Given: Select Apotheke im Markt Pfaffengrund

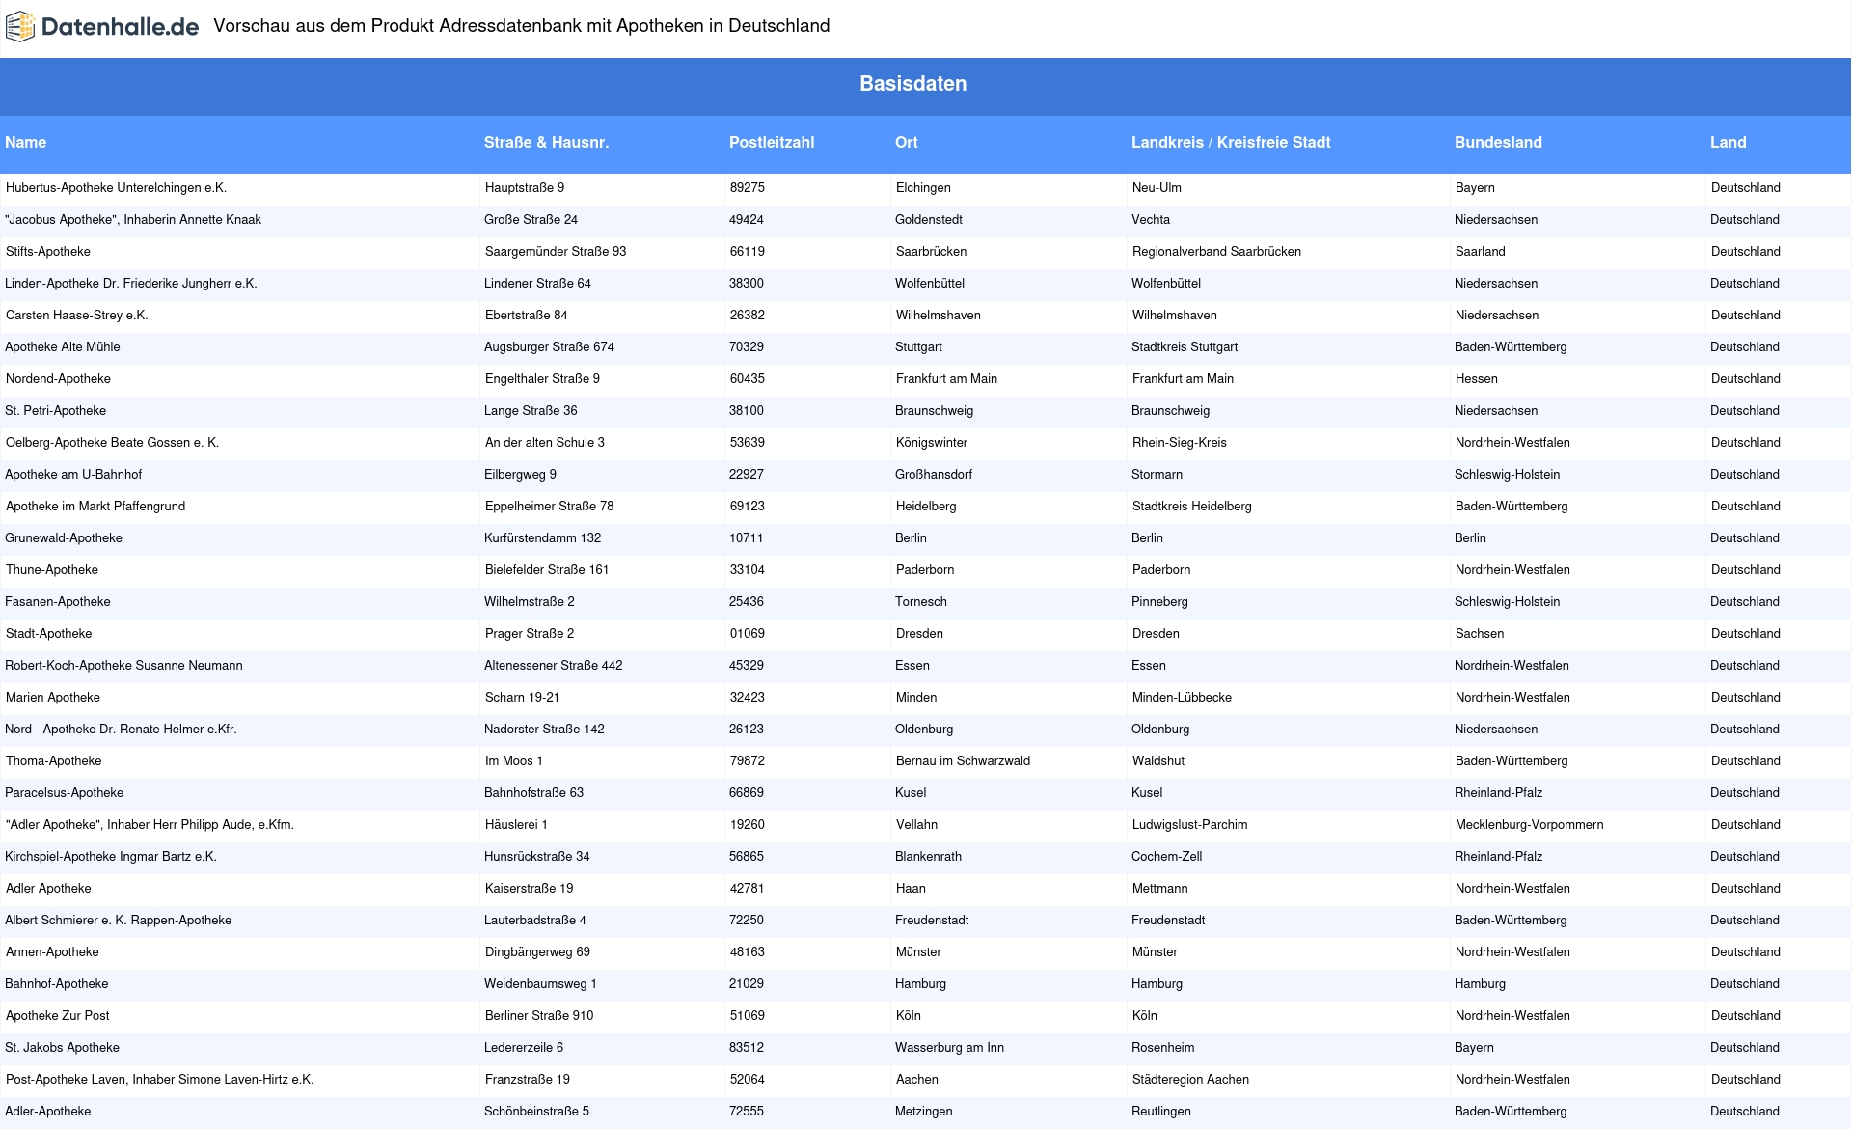Looking at the screenshot, I should [x=95, y=507].
